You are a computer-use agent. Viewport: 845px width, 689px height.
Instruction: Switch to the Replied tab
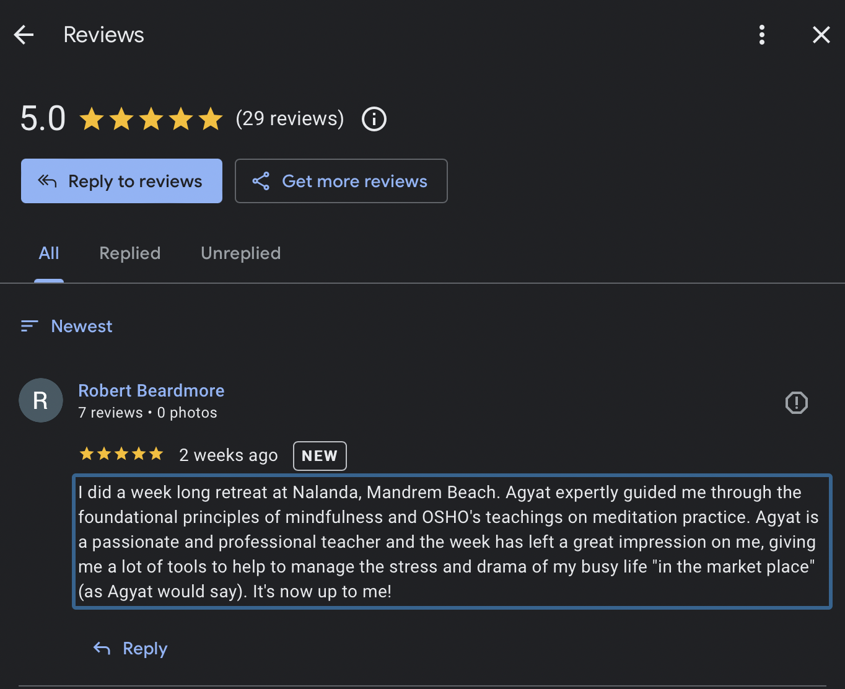(x=130, y=253)
